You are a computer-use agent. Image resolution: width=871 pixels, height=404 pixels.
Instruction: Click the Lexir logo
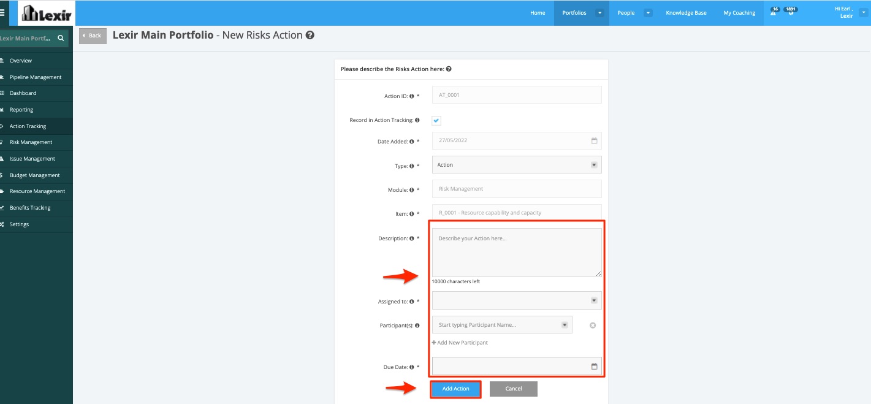(46, 13)
